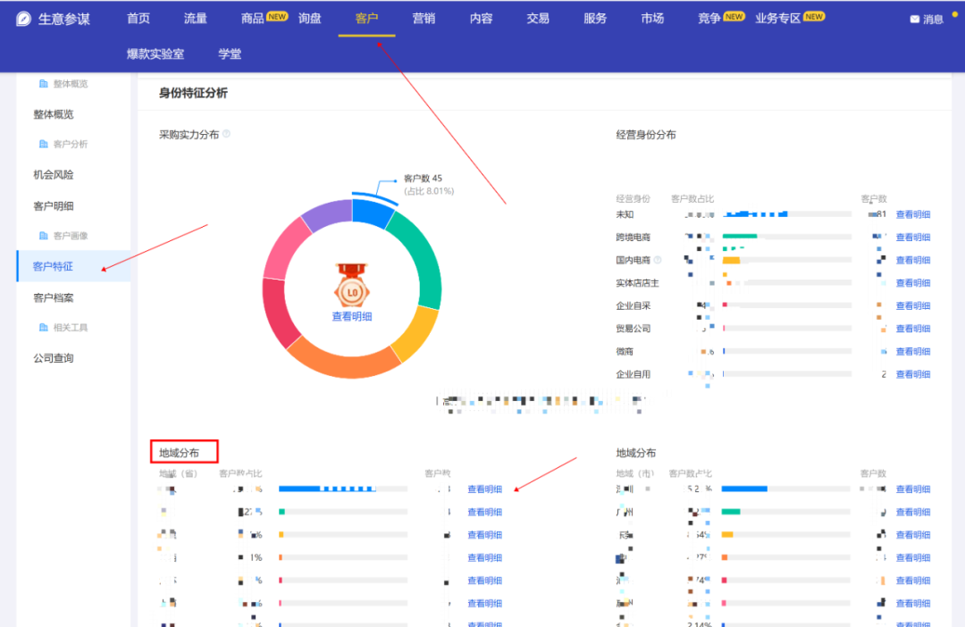Screen dimensions: 965x627
Task: Click 查看明细 for 贸易公司 row
Action: [x=912, y=329]
